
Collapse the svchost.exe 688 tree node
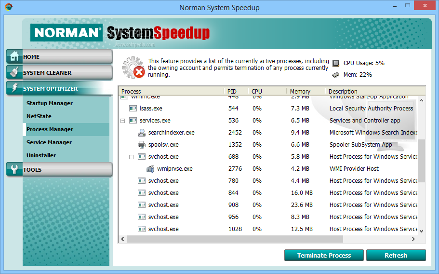pyautogui.click(x=131, y=157)
